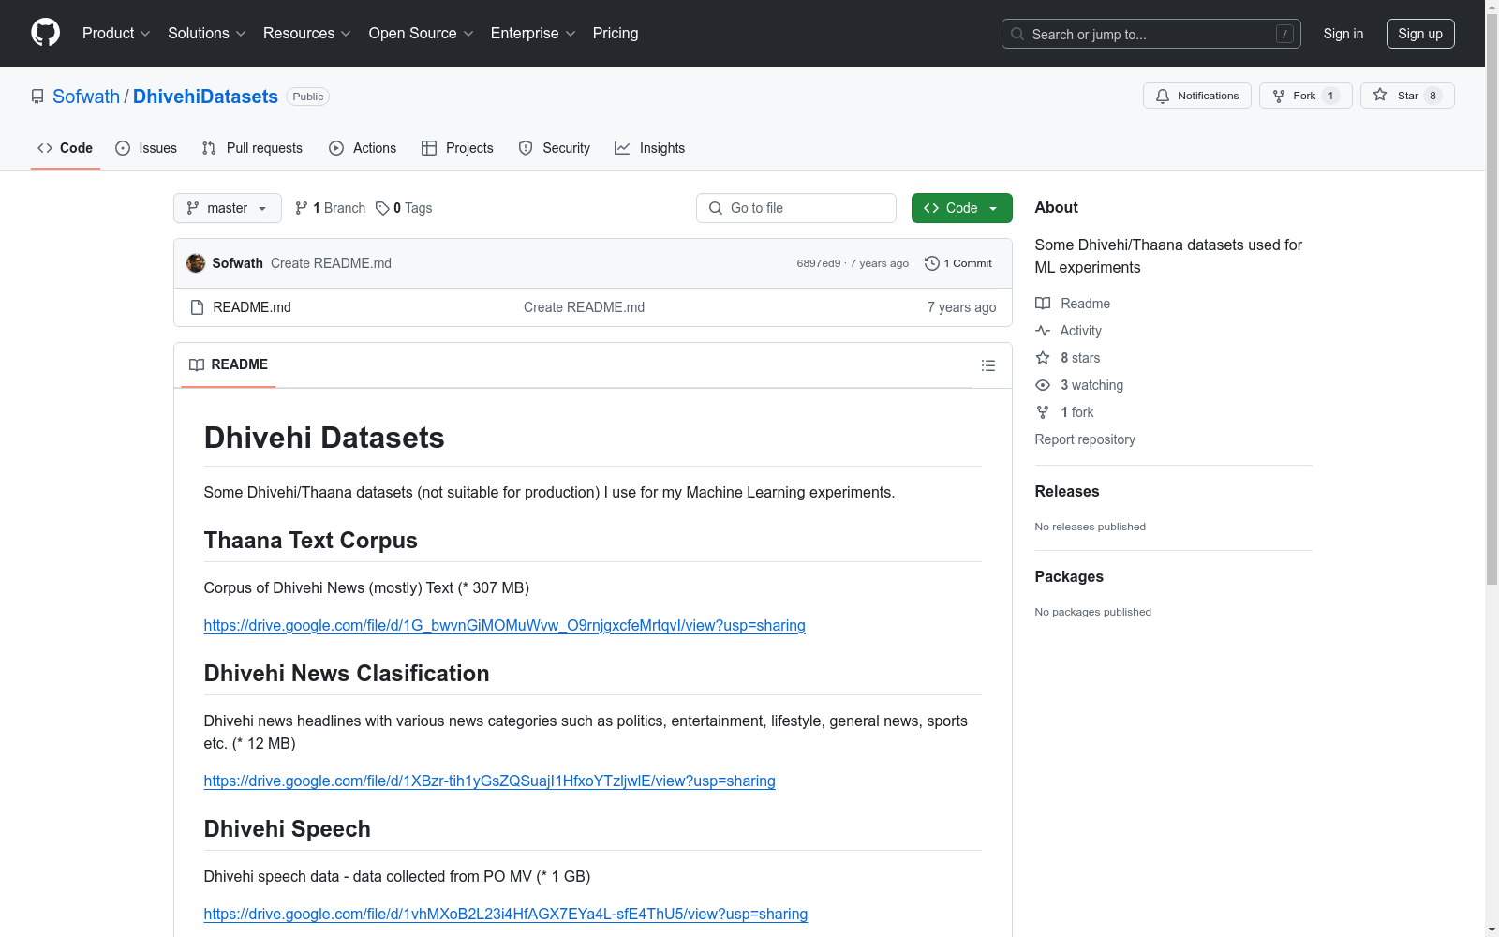Click the bell icon in Notifications
The image size is (1499, 937).
[1163, 96]
